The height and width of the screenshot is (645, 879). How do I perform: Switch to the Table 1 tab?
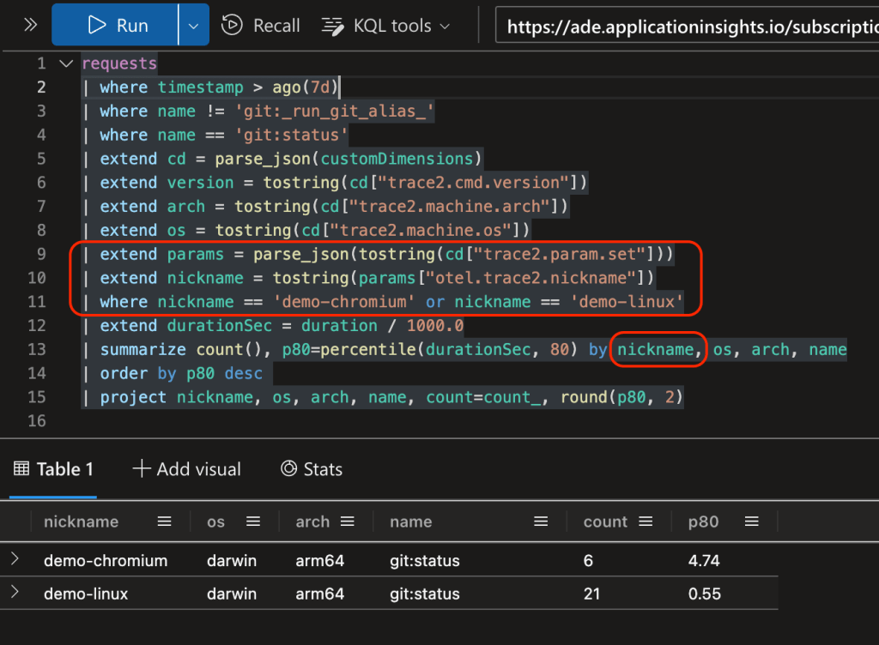pyautogui.click(x=53, y=469)
